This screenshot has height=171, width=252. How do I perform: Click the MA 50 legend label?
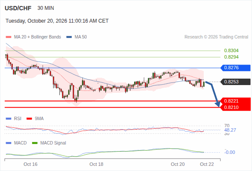[81, 37]
